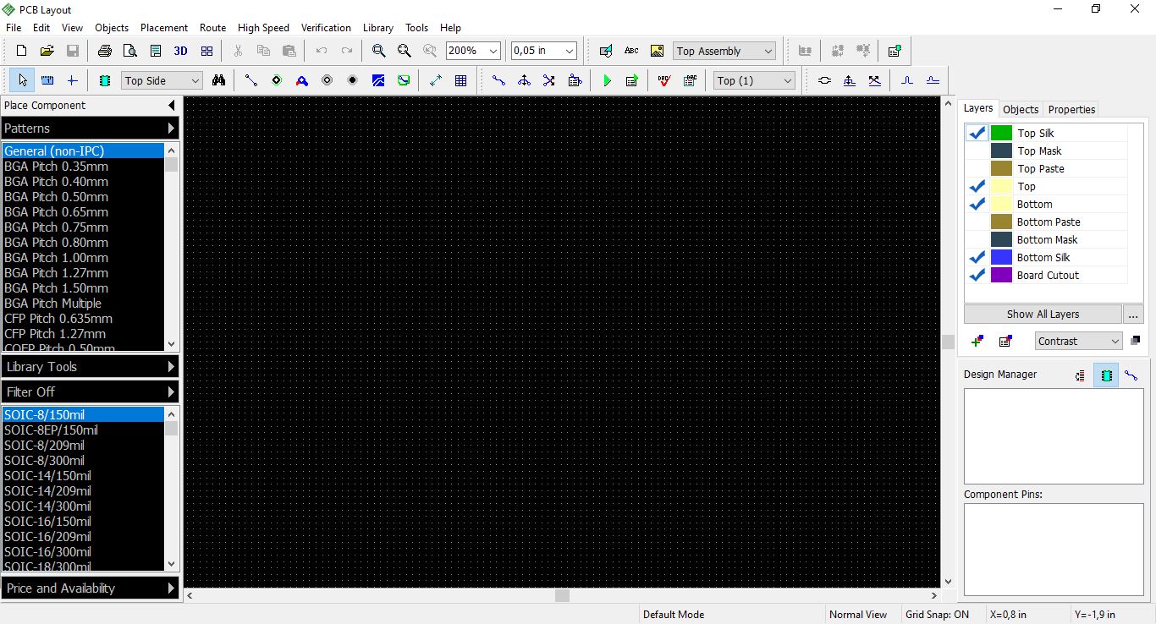Select the place dimension tool
The height and width of the screenshot is (624, 1156).
point(435,80)
